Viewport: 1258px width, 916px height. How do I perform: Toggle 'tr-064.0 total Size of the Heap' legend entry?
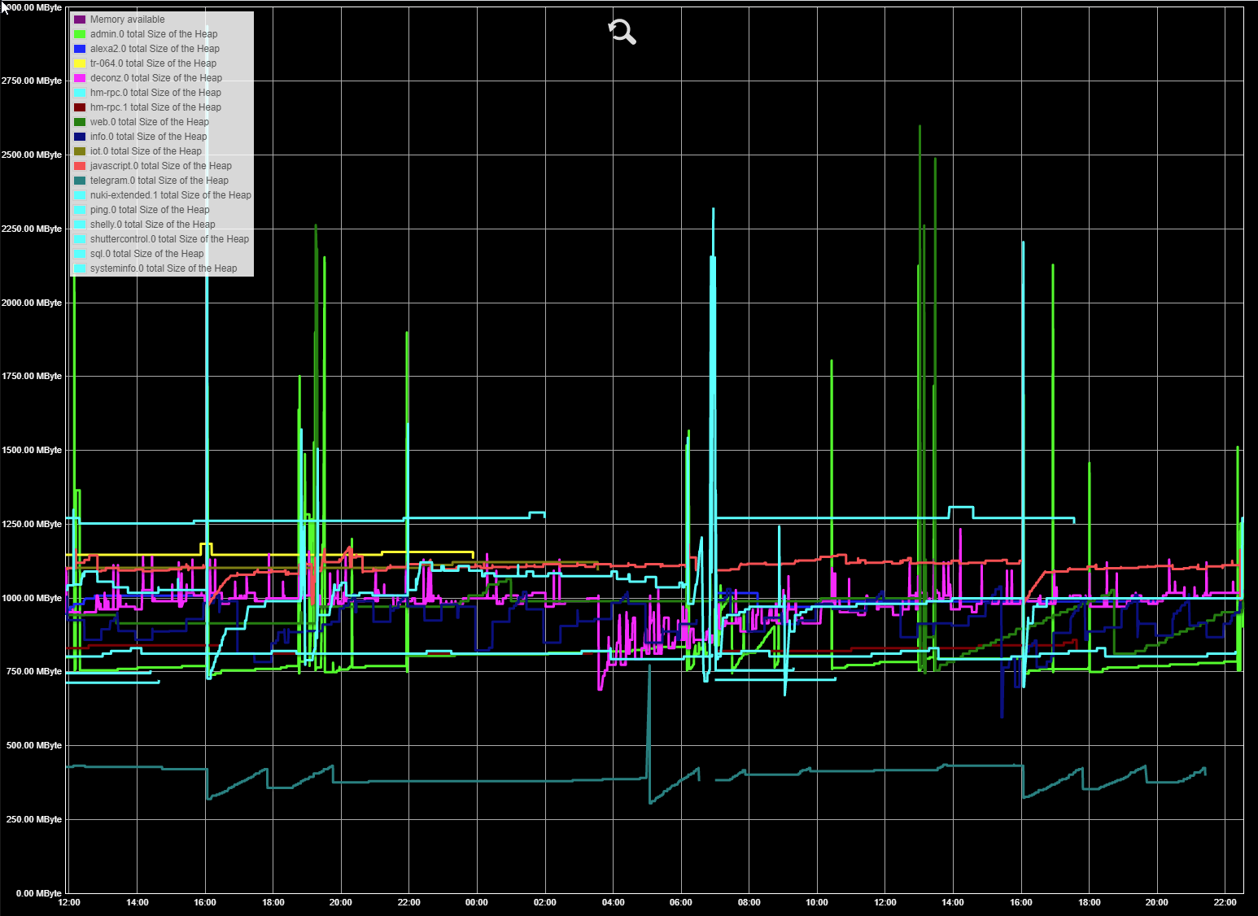coord(145,63)
